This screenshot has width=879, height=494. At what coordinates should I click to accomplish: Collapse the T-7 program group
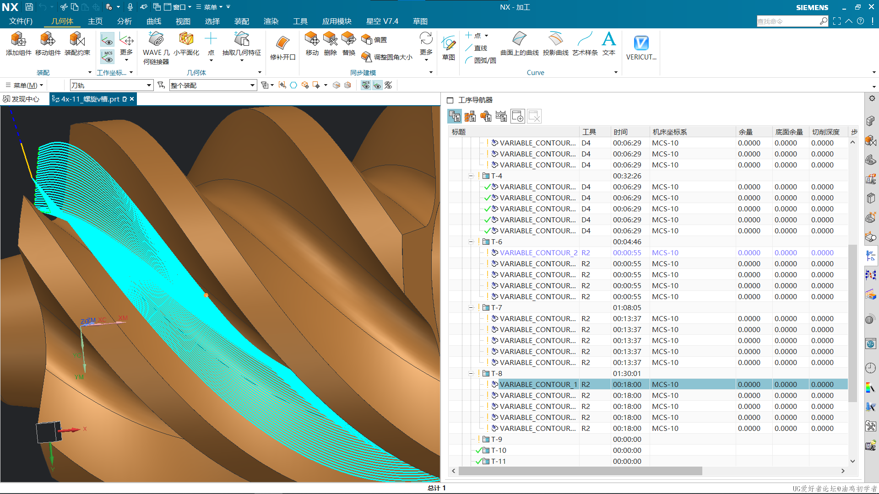(471, 308)
